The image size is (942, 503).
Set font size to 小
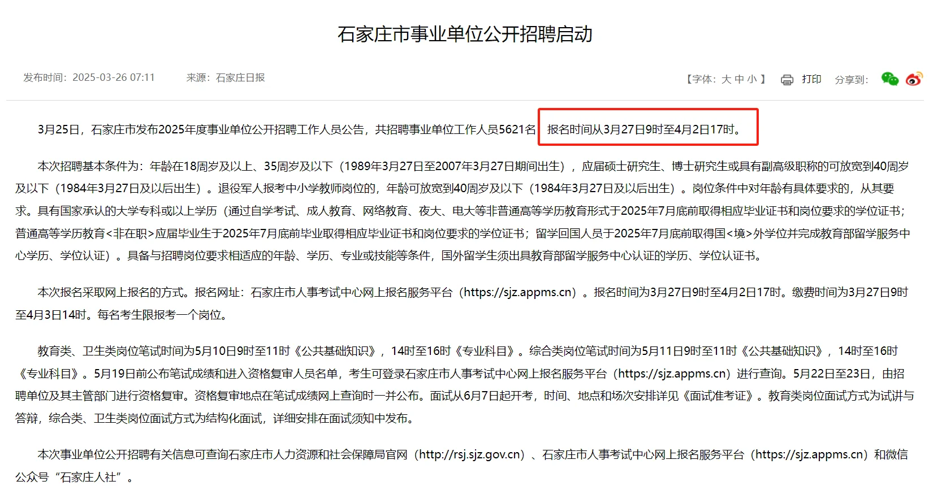pyautogui.click(x=752, y=79)
